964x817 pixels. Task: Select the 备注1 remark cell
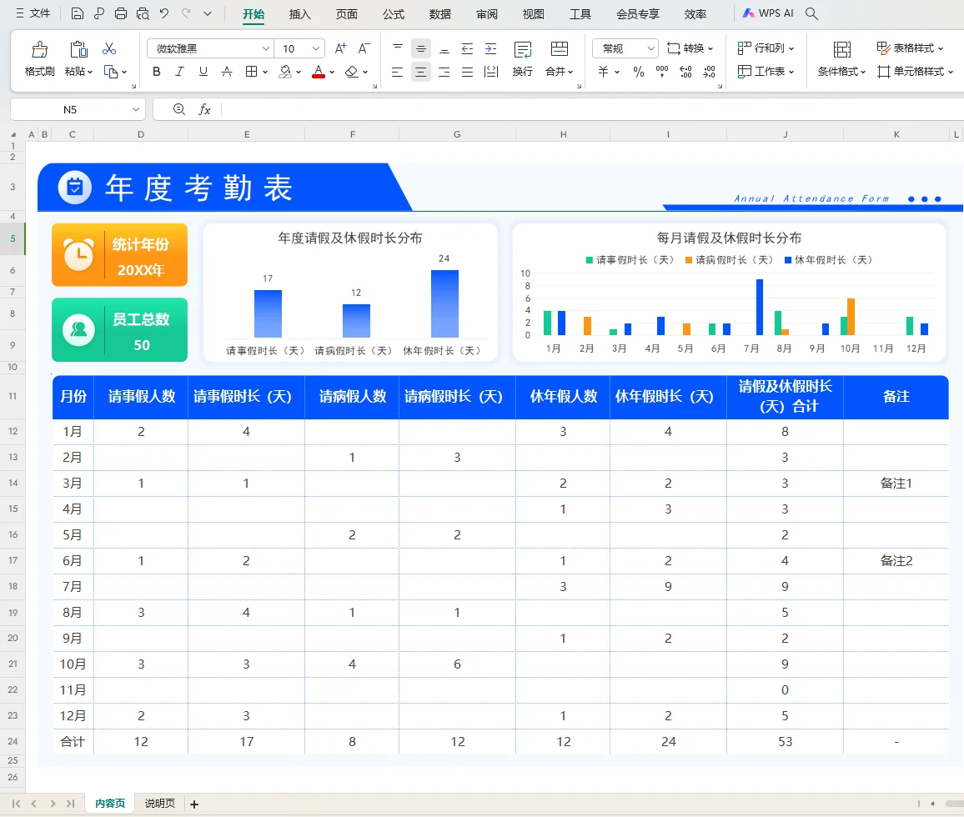(x=896, y=484)
